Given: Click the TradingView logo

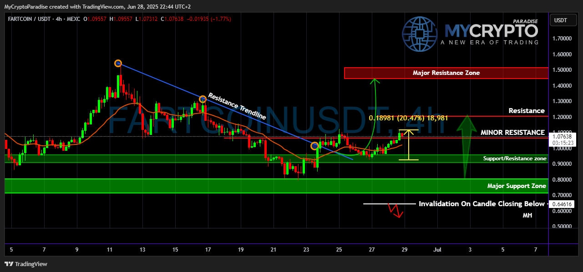Looking at the screenshot, I should pos(26,264).
